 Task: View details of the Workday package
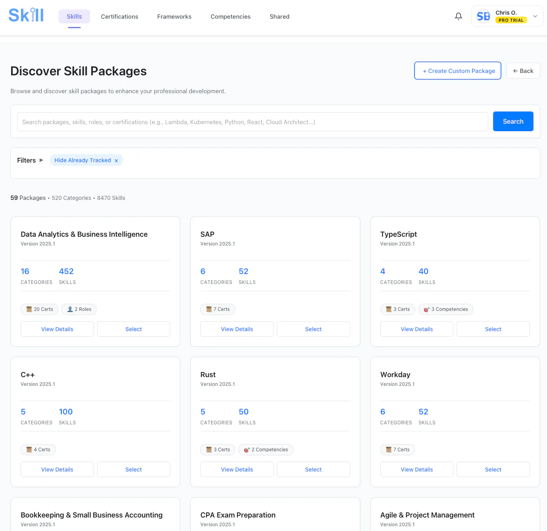(x=417, y=470)
